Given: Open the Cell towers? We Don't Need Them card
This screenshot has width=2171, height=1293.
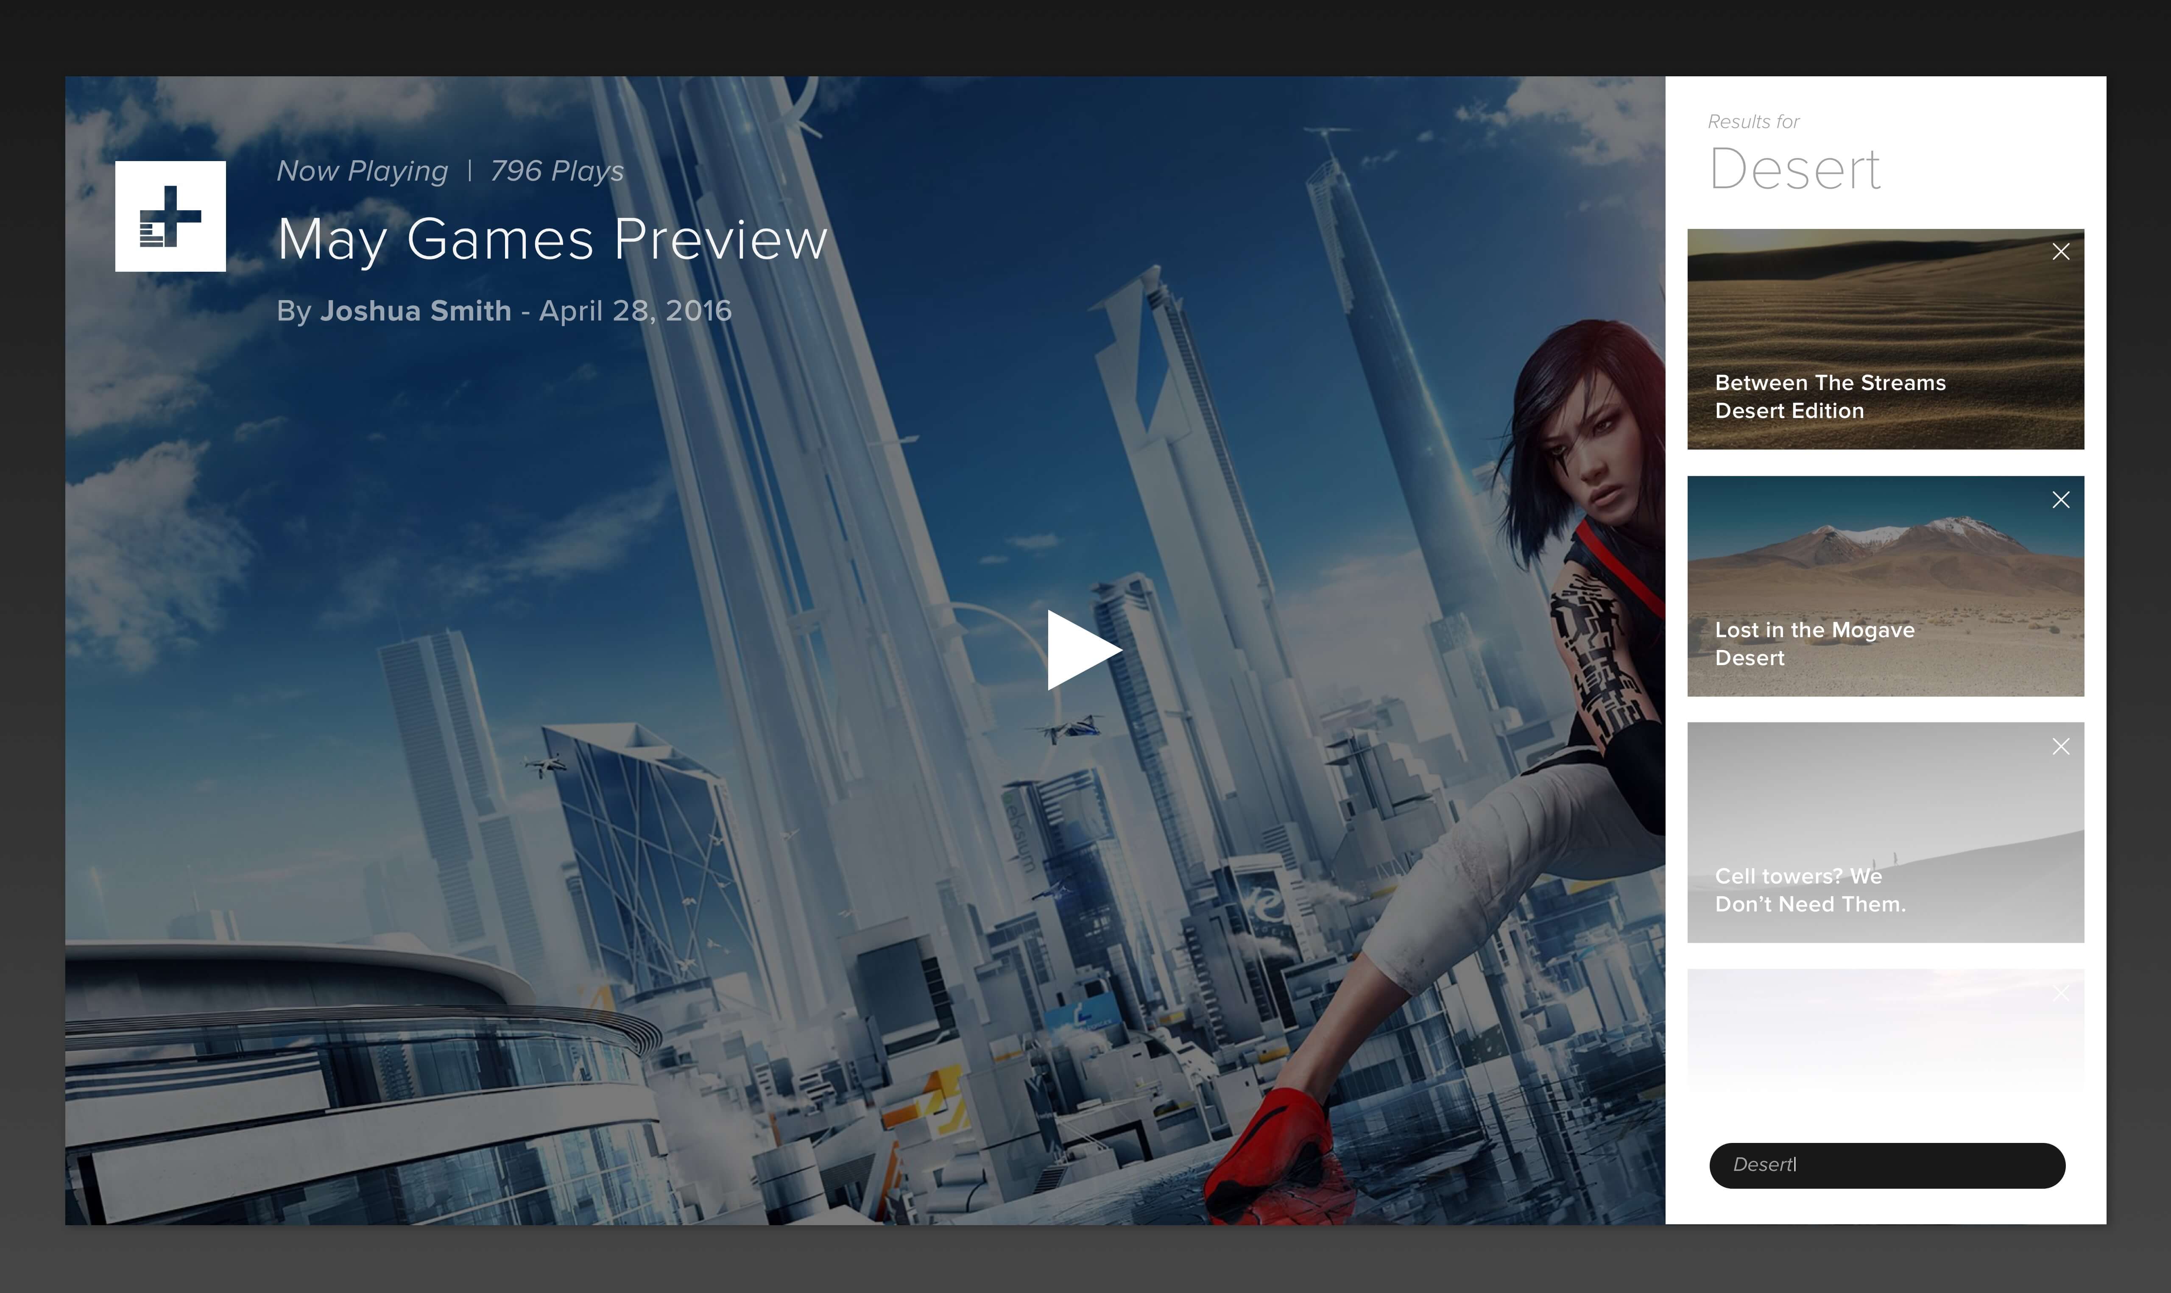Looking at the screenshot, I should point(1885,832).
